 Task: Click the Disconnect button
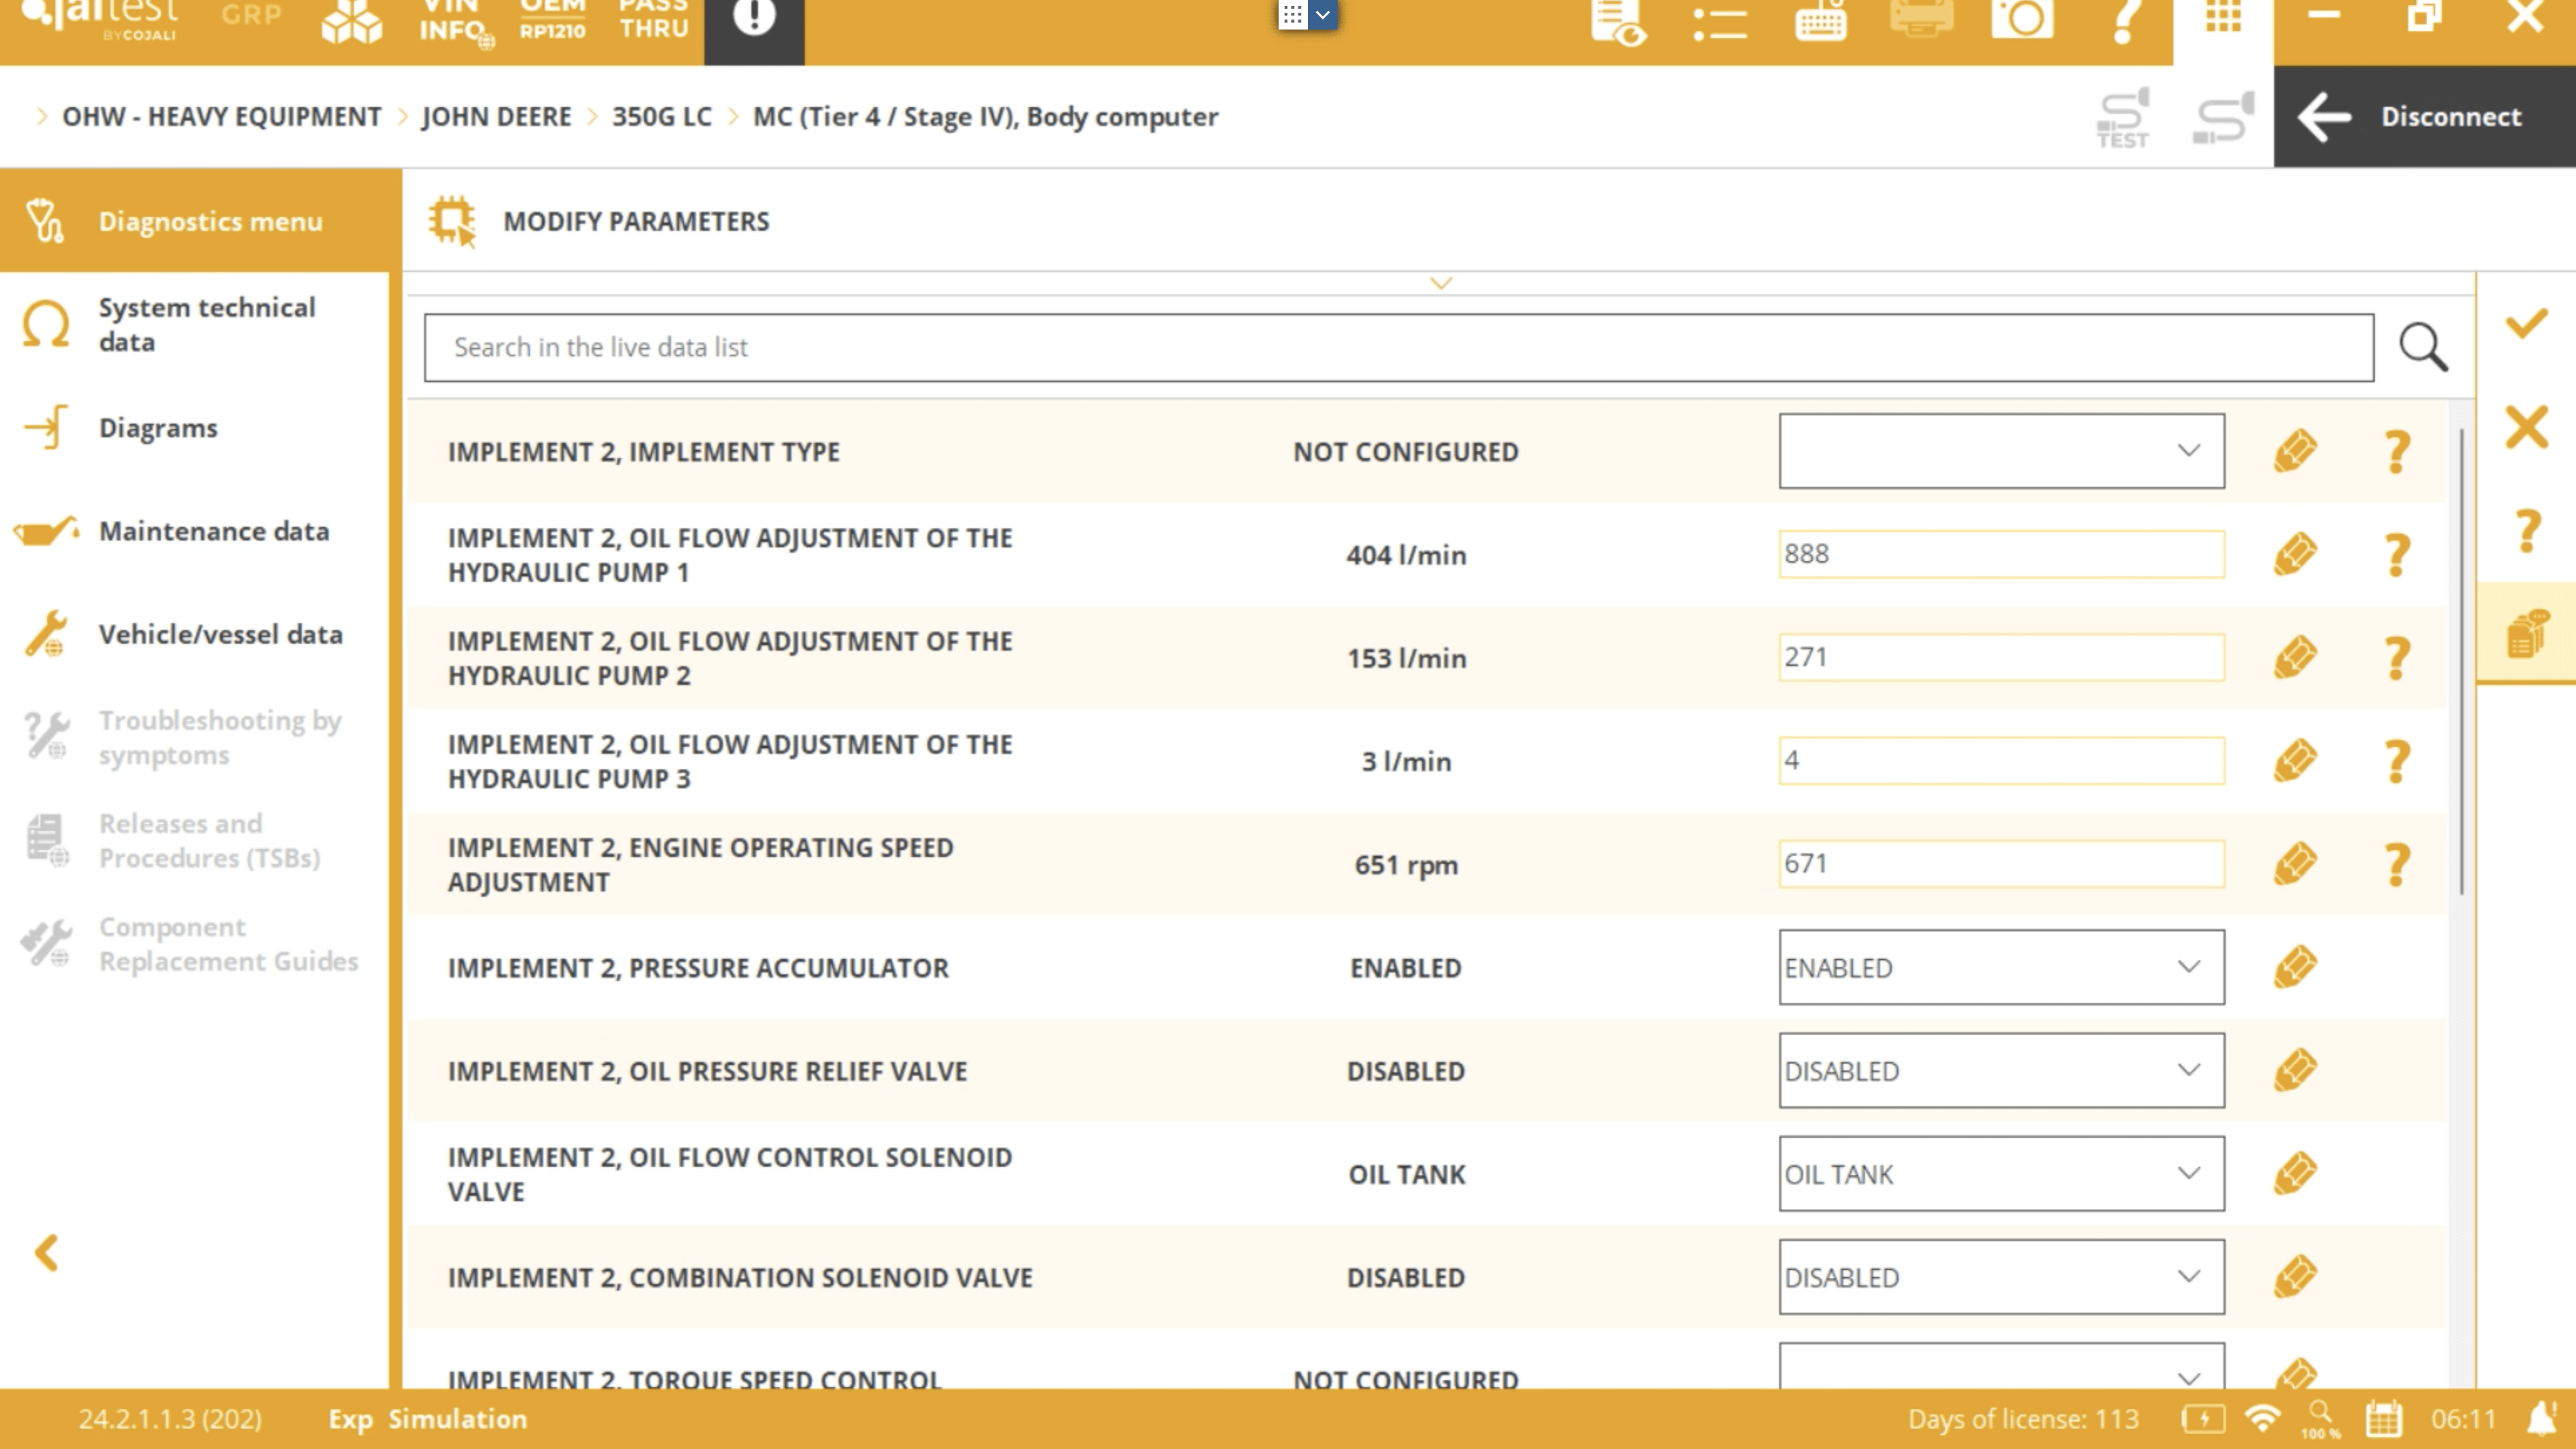tap(2424, 116)
